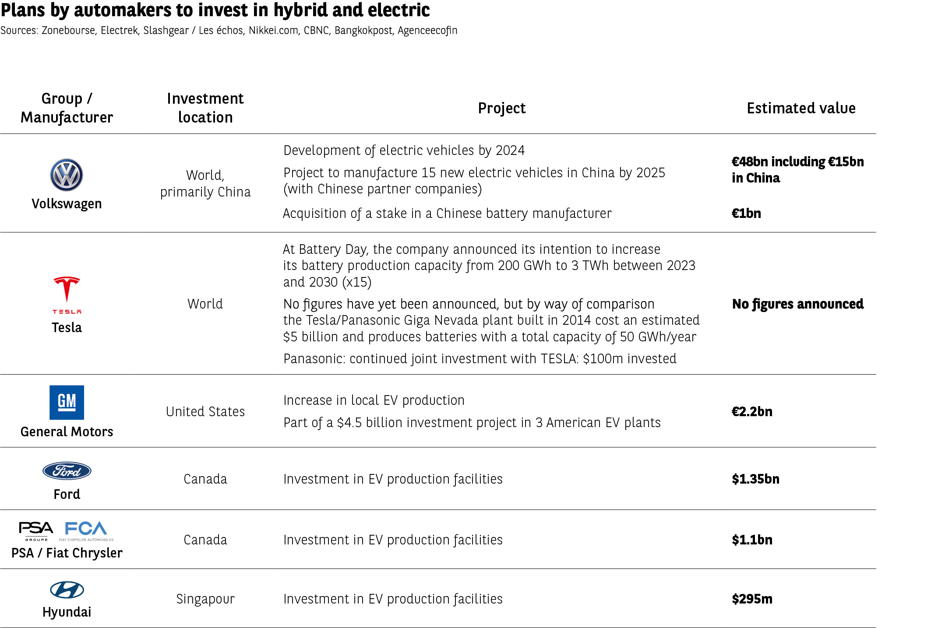Click the blue GM logo

(x=67, y=402)
